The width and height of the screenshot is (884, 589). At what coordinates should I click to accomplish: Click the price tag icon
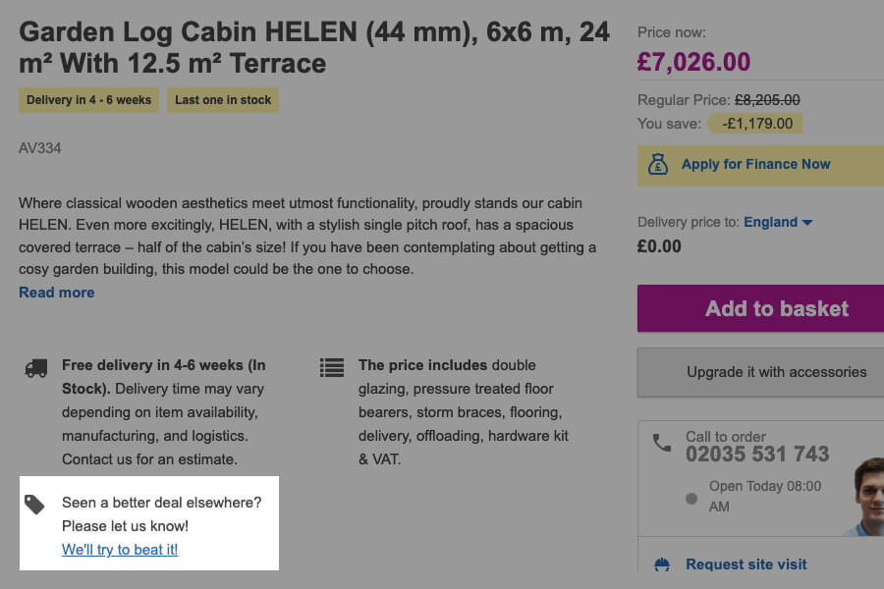pyautogui.click(x=35, y=505)
